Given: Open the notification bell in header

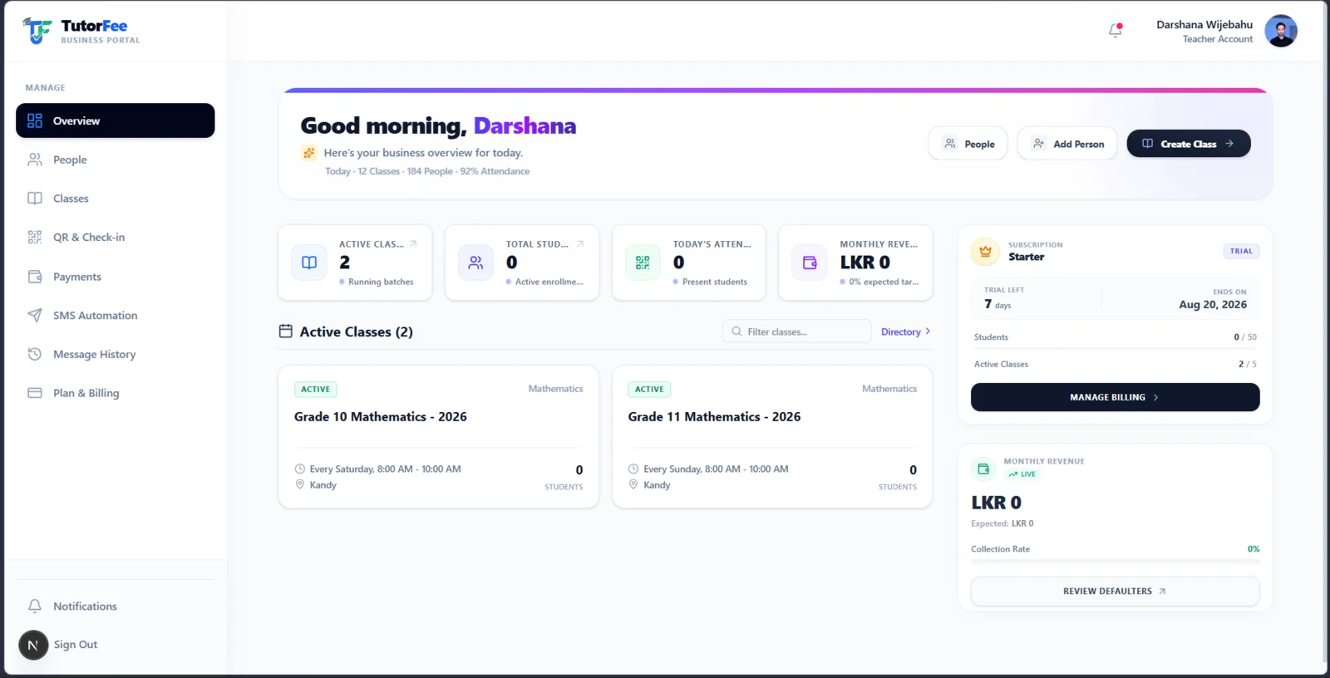Looking at the screenshot, I should pos(1116,31).
